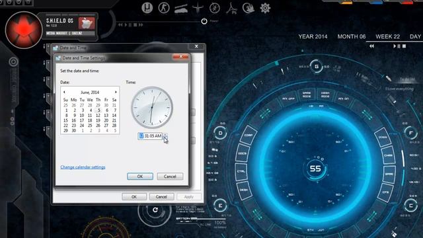423x238 pixels.
Task: Open drive E circle on the HUD
Action: 220,206
